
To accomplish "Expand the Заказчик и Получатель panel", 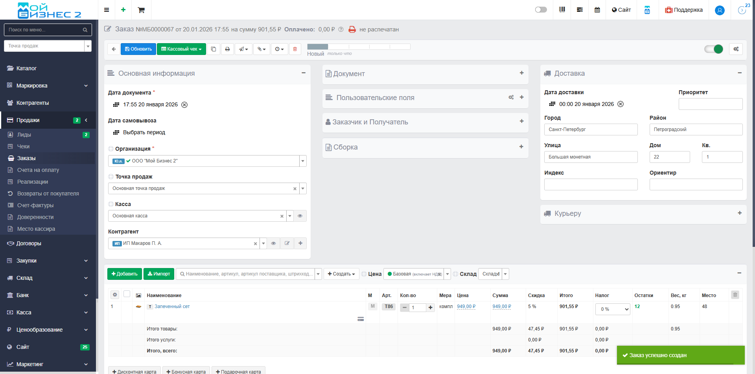I will pos(521,121).
